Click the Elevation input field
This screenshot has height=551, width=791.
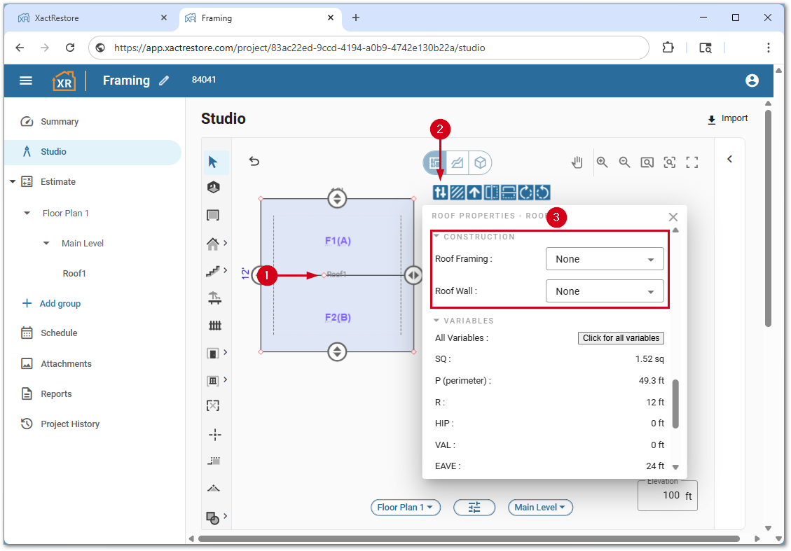[661, 496]
